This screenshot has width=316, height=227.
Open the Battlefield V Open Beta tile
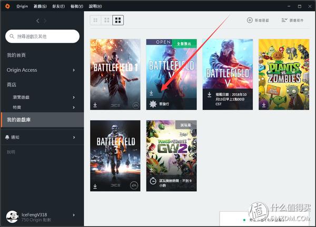172,75
